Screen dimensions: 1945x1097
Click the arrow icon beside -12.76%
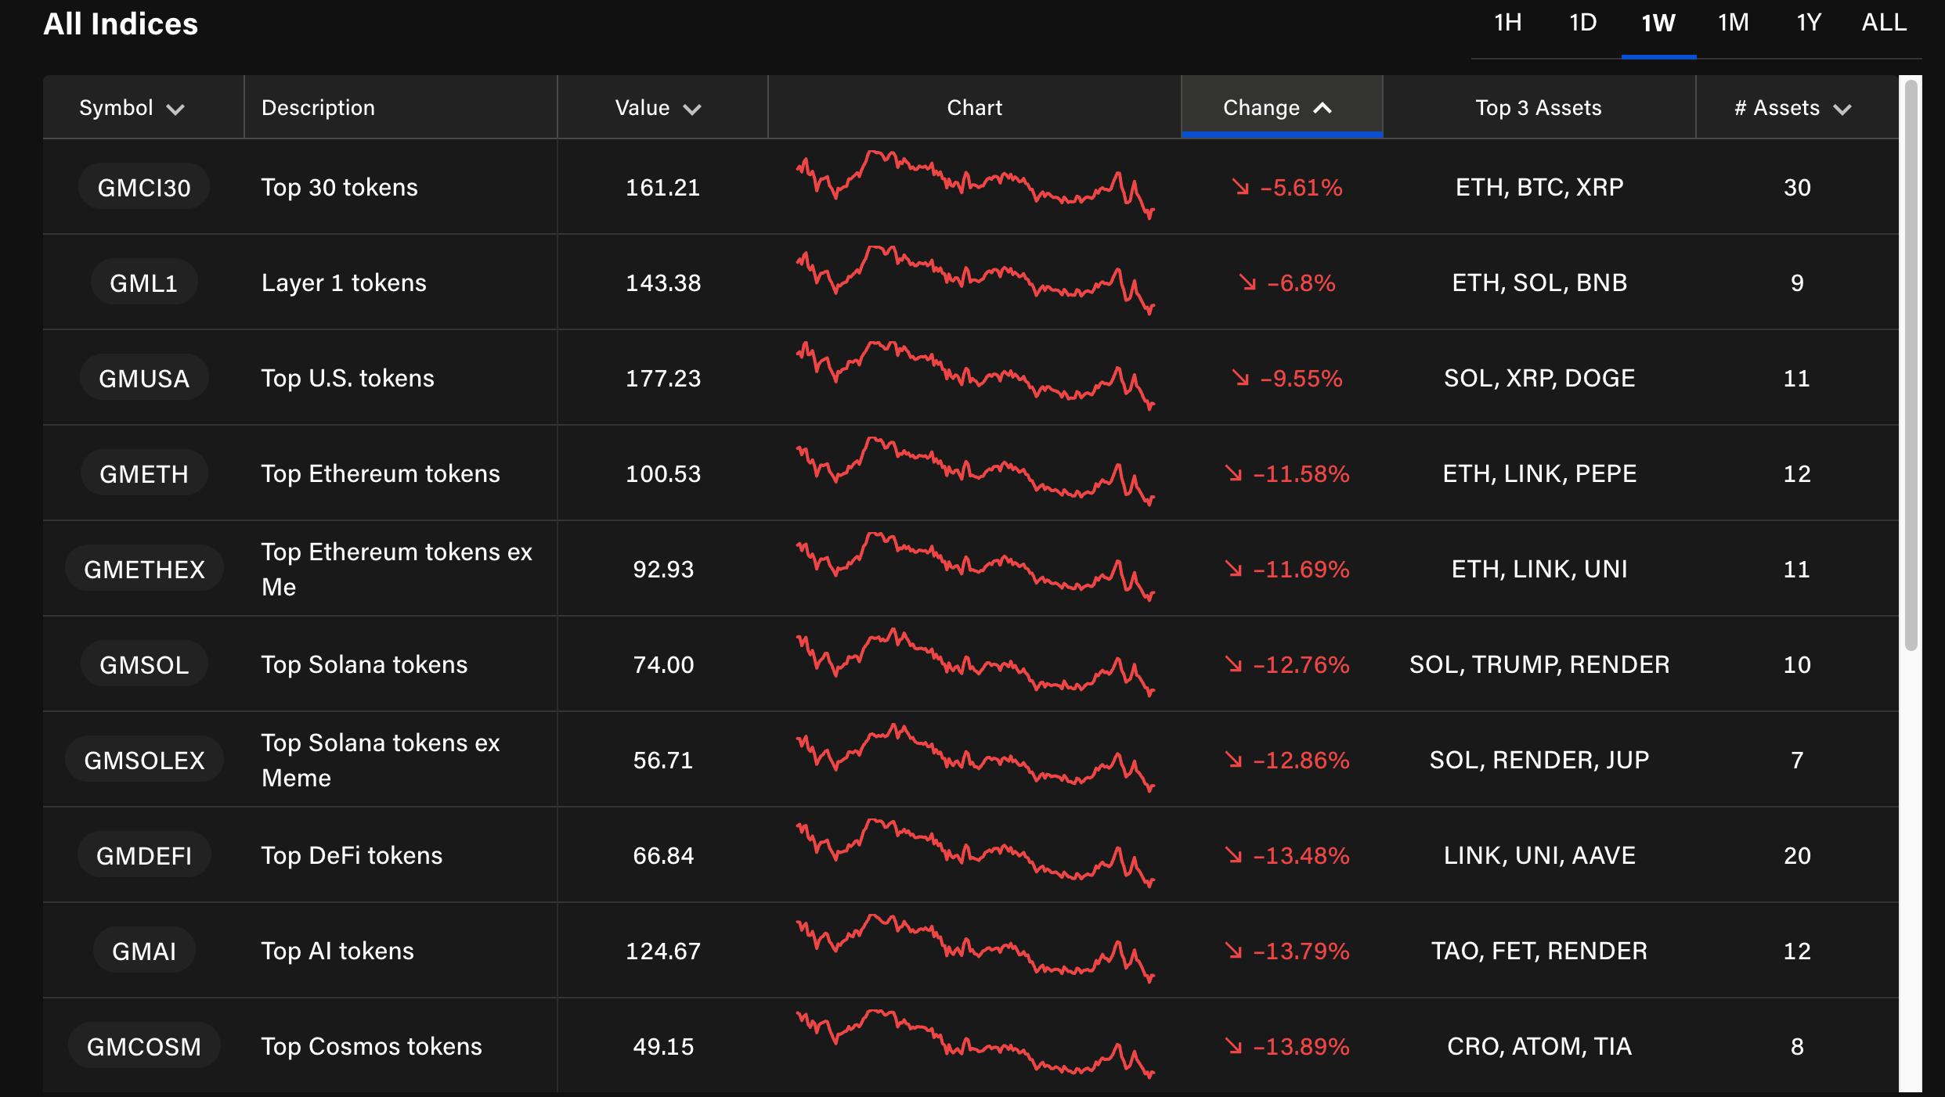tap(1233, 664)
